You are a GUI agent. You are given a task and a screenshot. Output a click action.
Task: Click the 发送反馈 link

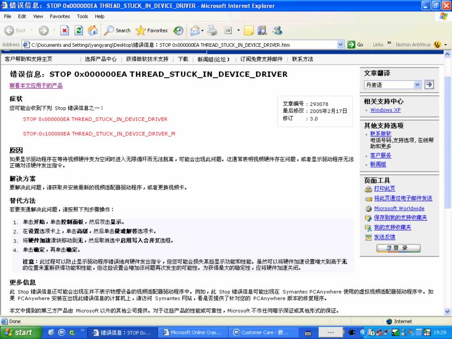384,237
